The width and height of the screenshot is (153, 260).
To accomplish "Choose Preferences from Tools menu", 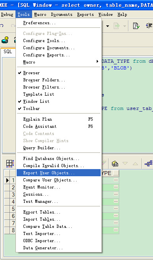I will [59, 23].
